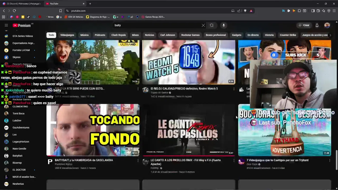Open the browser main menu
The image size is (338, 190).
[334, 11]
